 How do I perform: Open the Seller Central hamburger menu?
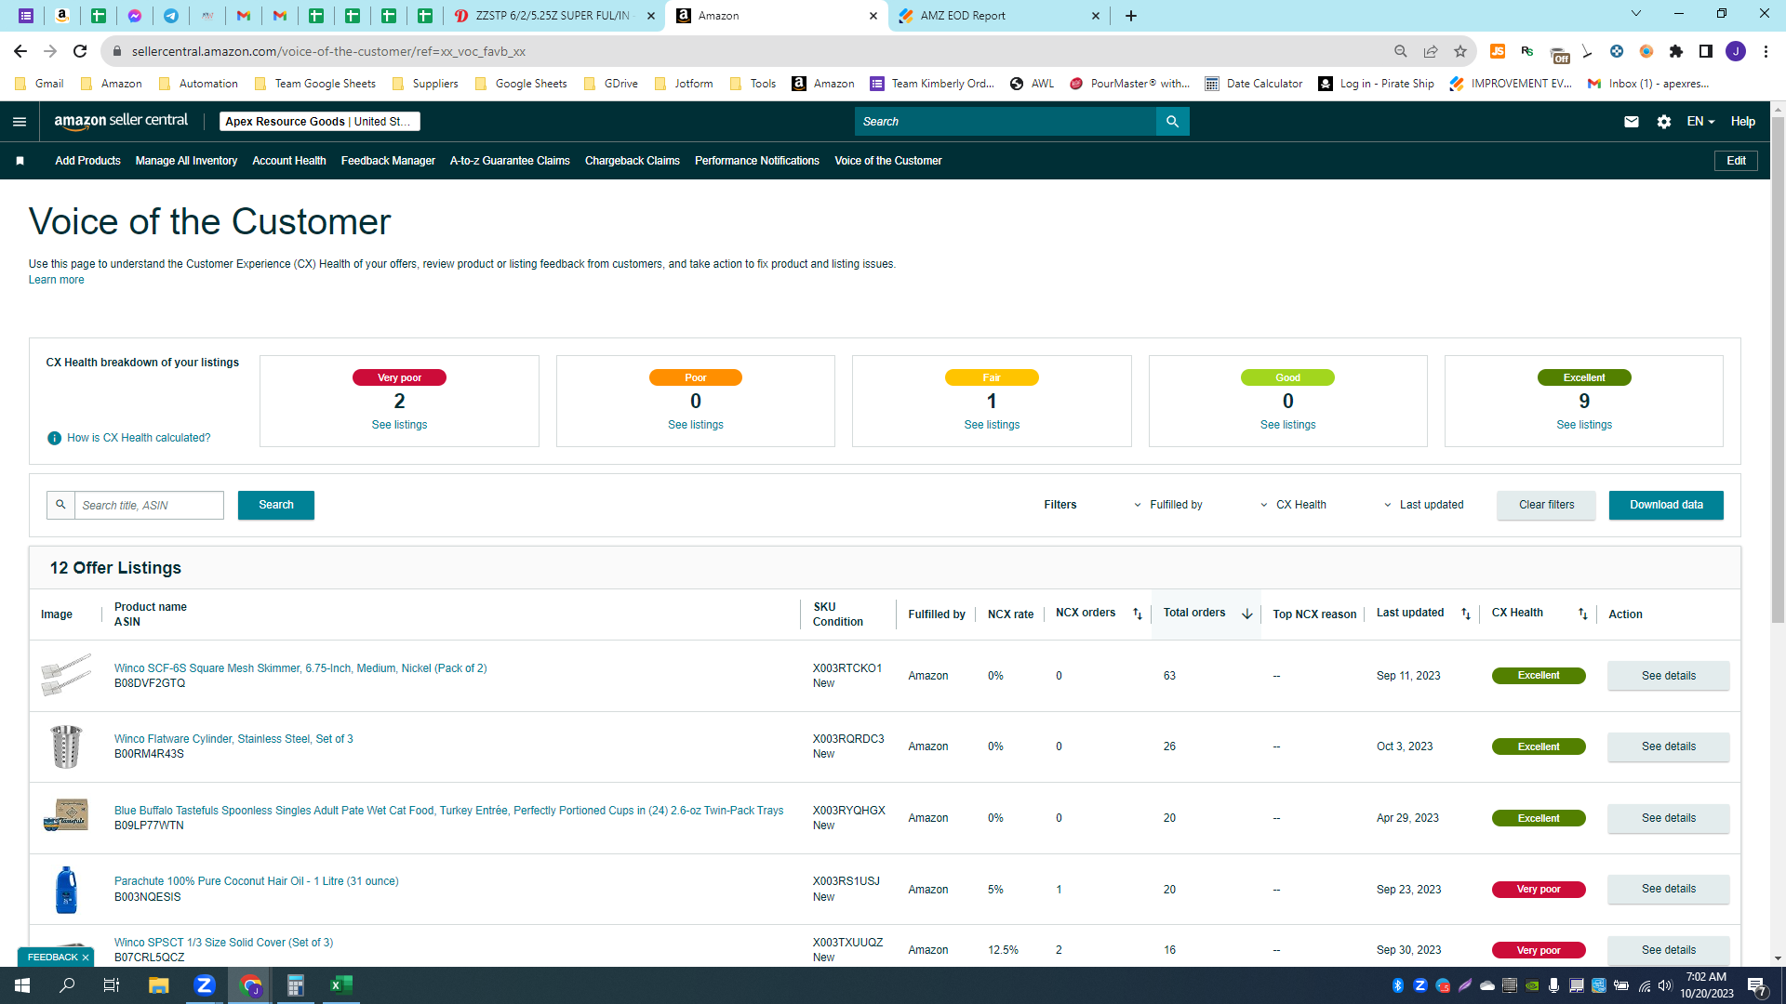pyautogui.click(x=20, y=122)
